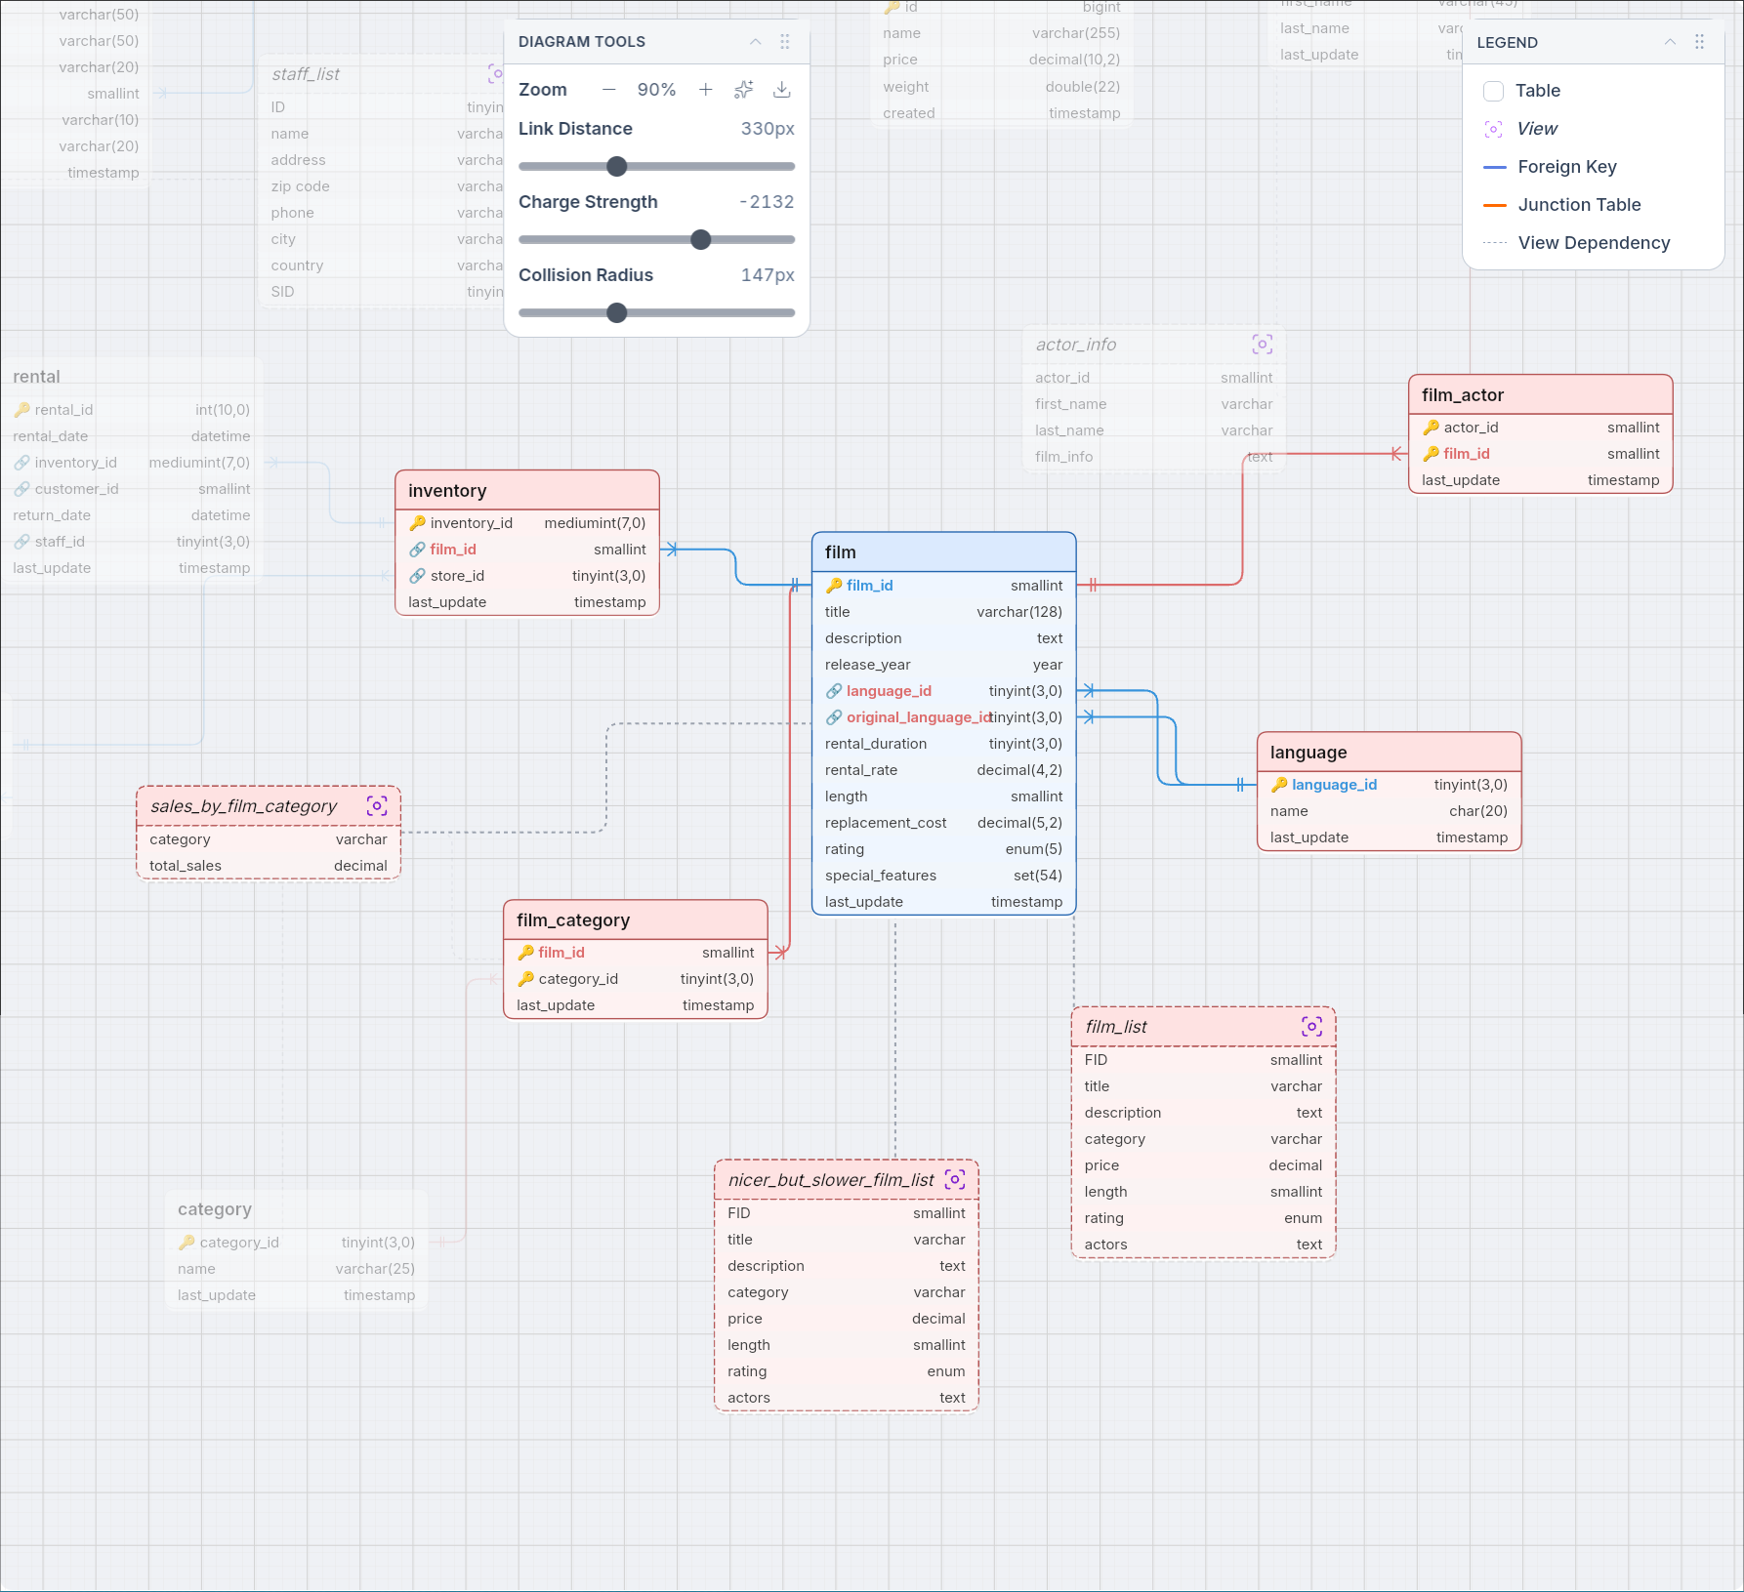This screenshot has height=1592, width=1744.
Task: Collapse the Diagram Tools panel
Action: pyautogui.click(x=755, y=42)
